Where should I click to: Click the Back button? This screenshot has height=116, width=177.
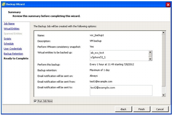pyautogui.click(x=123, y=109)
